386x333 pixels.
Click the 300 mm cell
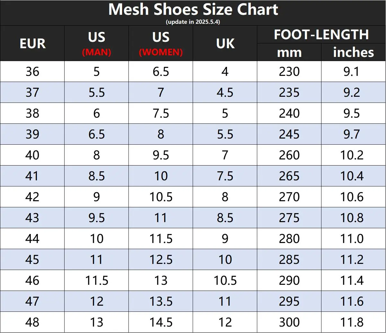click(x=289, y=322)
